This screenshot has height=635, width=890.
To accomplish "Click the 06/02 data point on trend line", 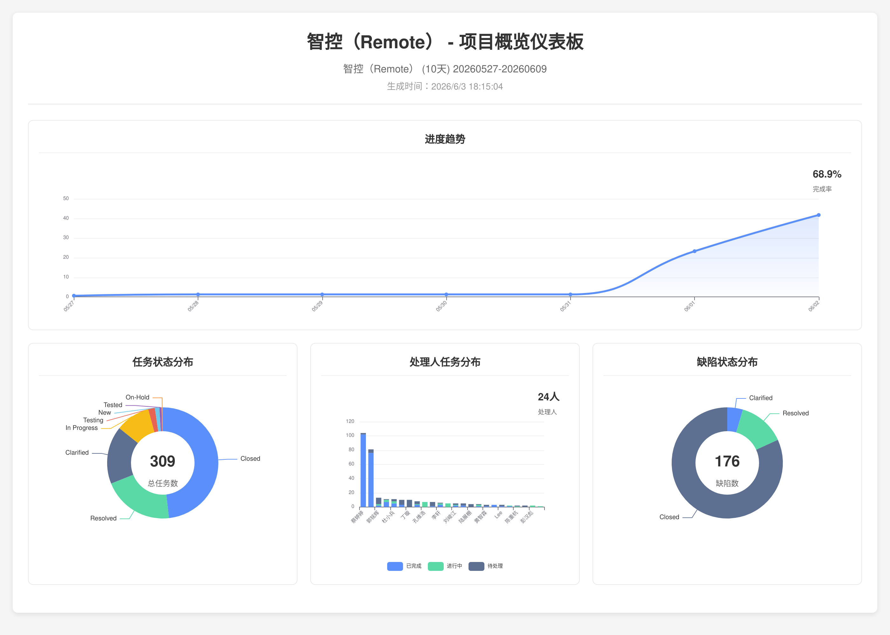I will (818, 215).
